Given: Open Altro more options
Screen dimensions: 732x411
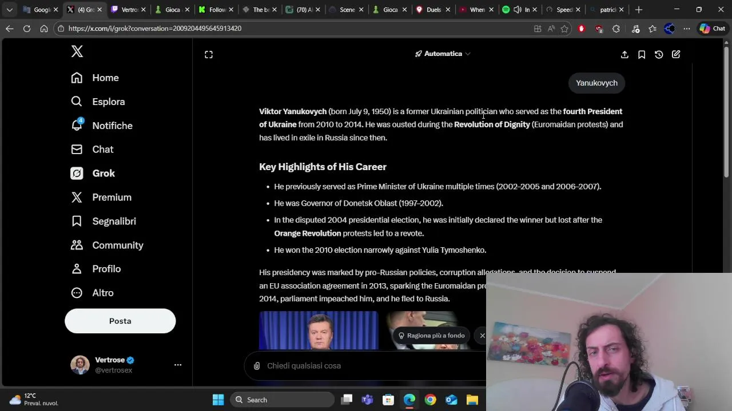Looking at the screenshot, I should (92, 293).
